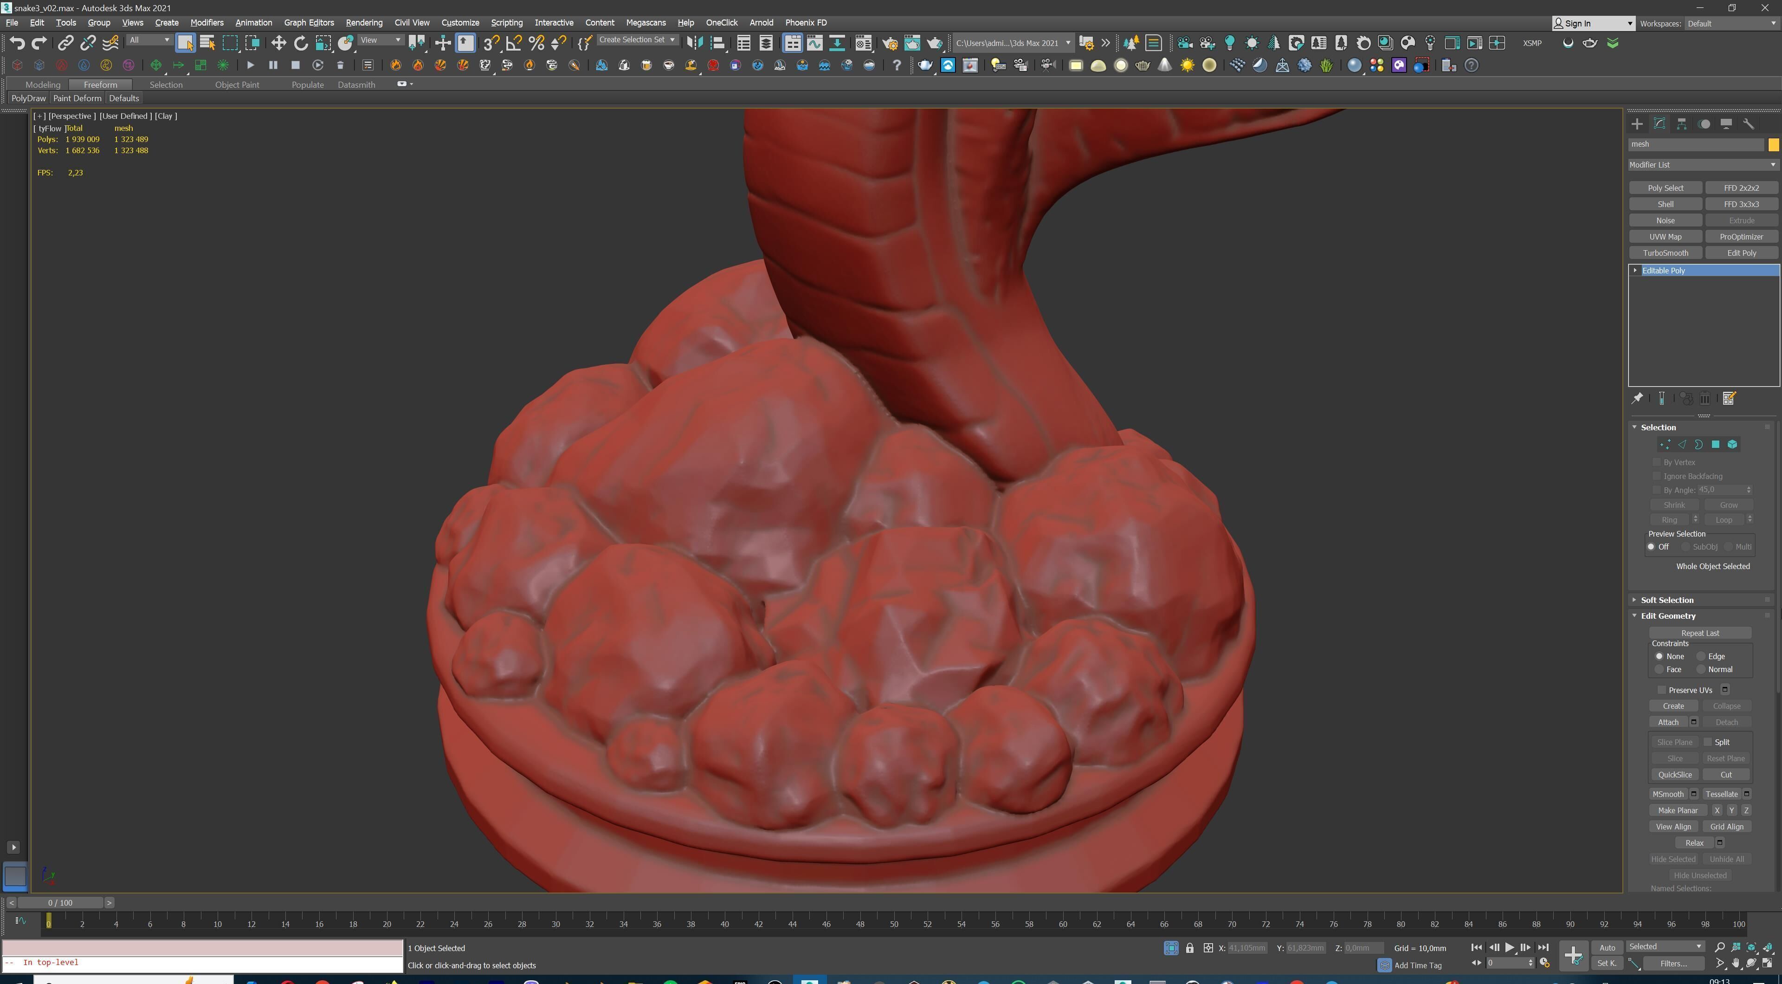Screen dimensions: 1782x984
Task: Click the time slider at 0 / 100
Action: point(60,902)
